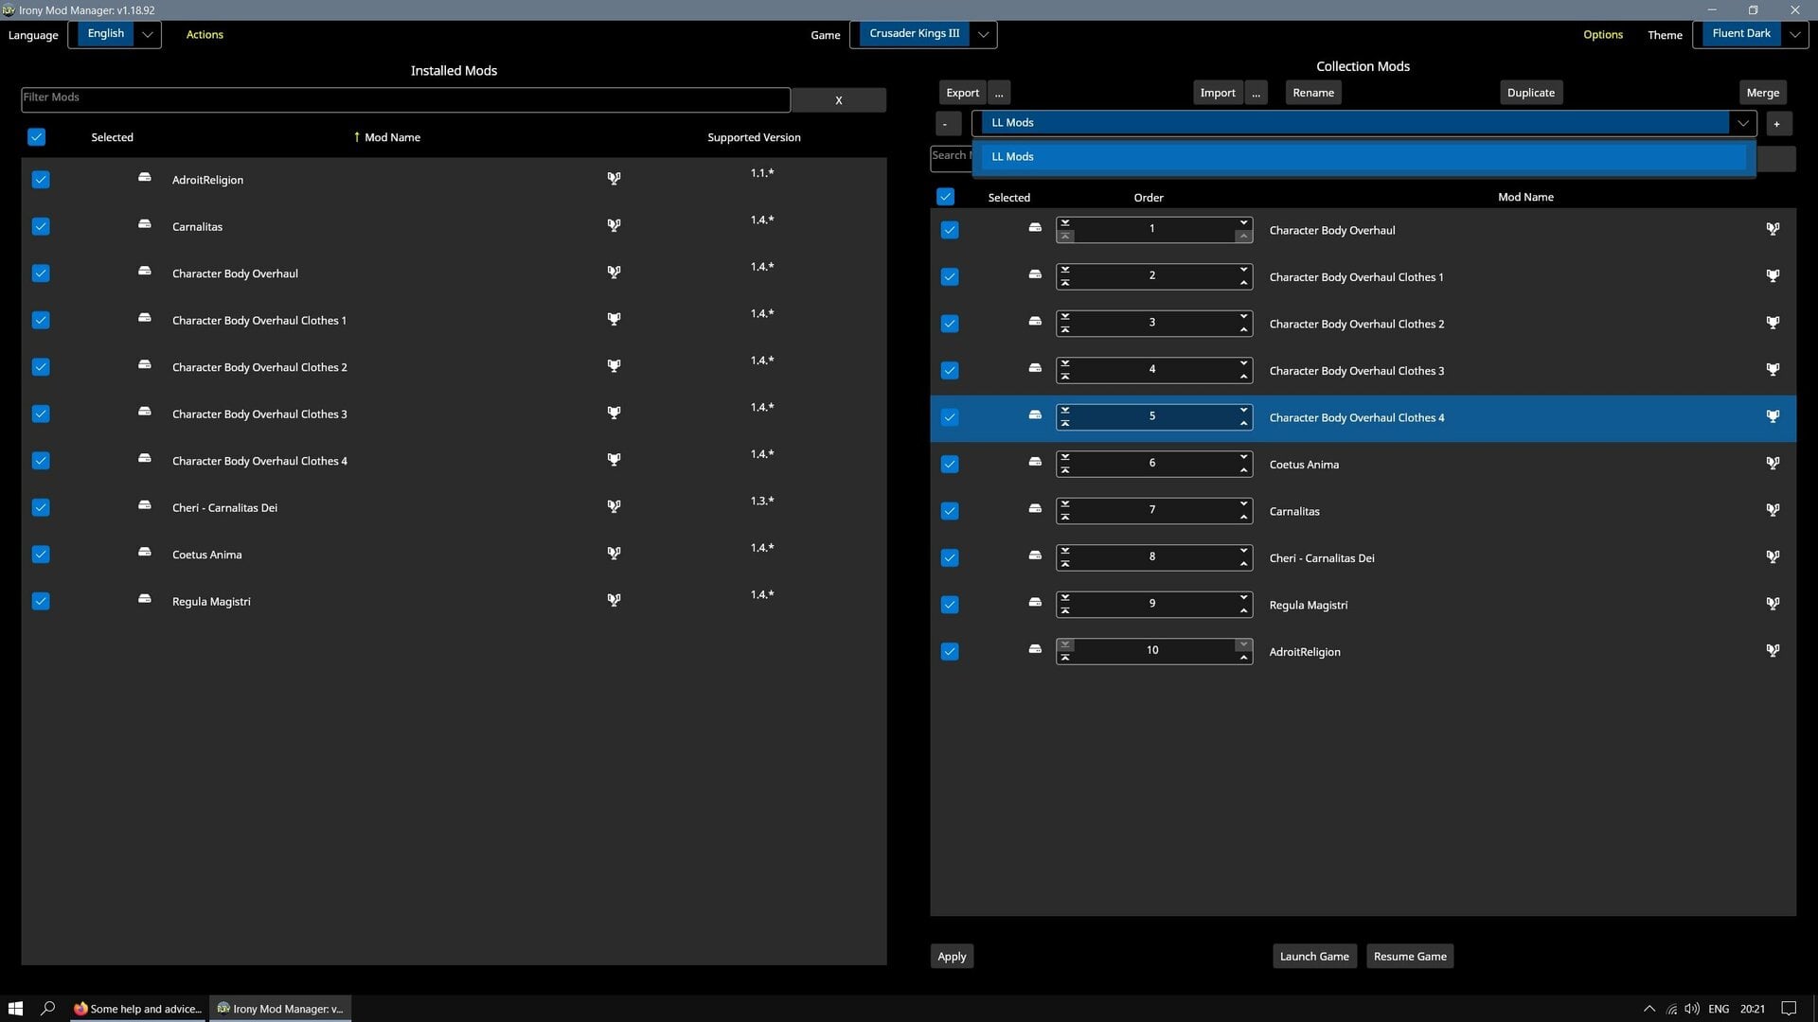
Task: Send order 10 mod to top of list
Action: tap(1065, 658)
